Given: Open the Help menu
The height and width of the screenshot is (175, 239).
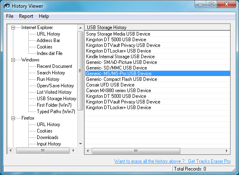Looking at the screenshot, I should coord(44,16).
